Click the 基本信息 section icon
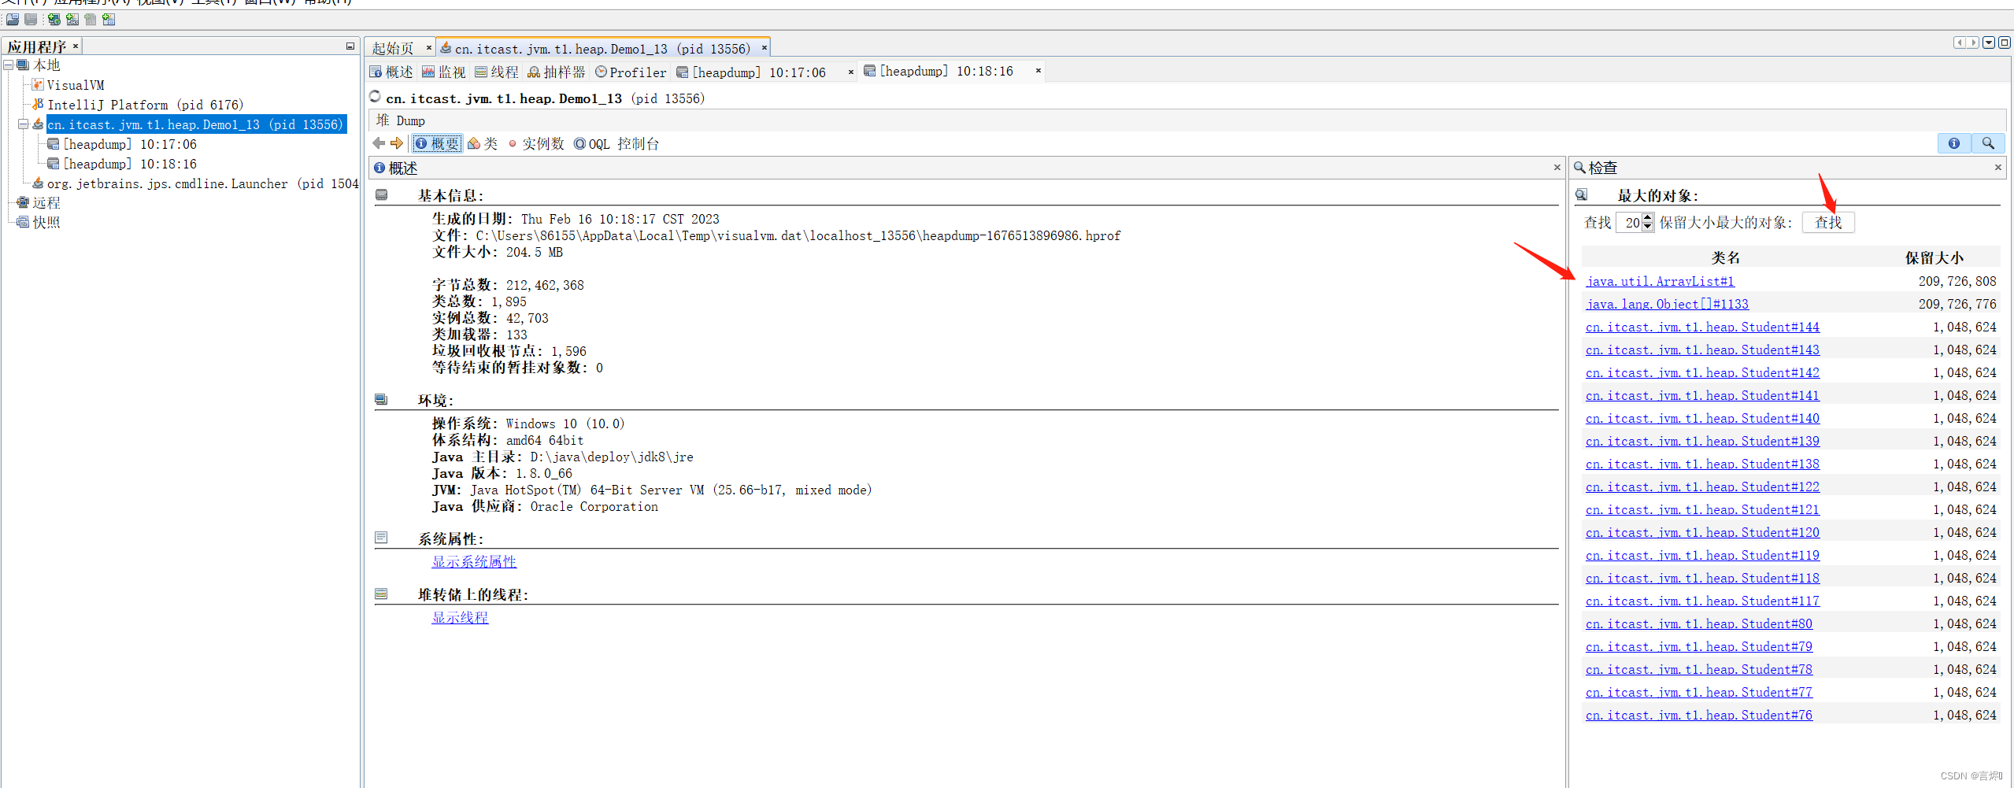 [x=382, y=195]
